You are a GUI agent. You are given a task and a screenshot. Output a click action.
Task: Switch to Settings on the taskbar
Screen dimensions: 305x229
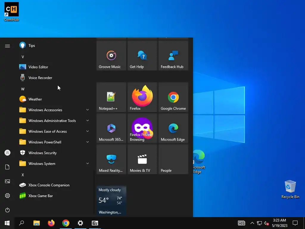(80, 223)
